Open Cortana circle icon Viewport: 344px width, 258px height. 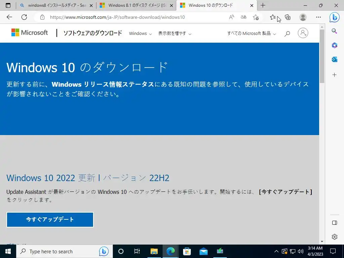(x=121, y=251)
